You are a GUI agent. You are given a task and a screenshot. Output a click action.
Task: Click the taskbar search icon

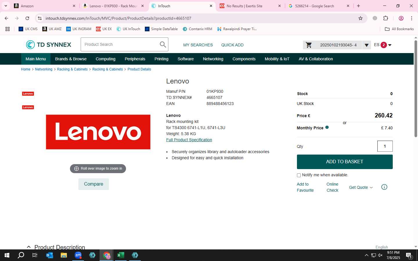coord(21,255)
